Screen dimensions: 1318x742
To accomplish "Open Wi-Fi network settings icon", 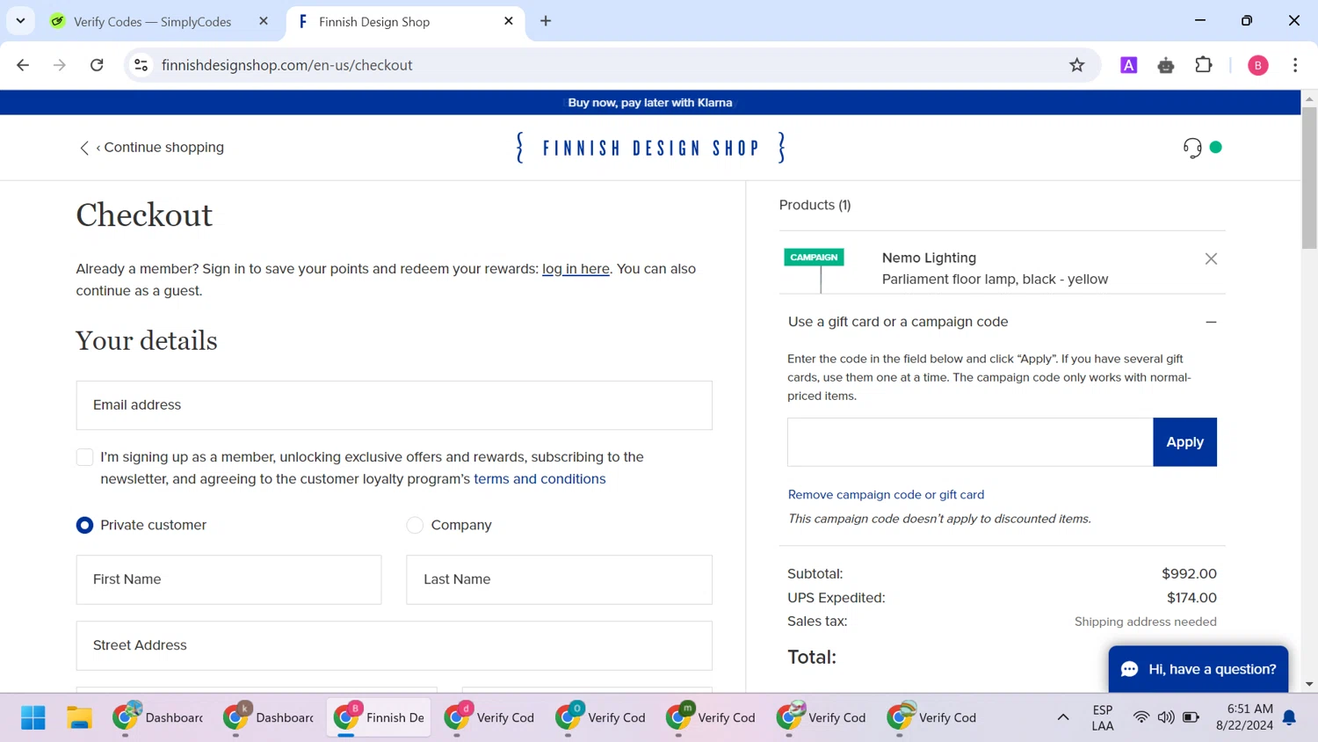I will click(x=1141, y=717).
